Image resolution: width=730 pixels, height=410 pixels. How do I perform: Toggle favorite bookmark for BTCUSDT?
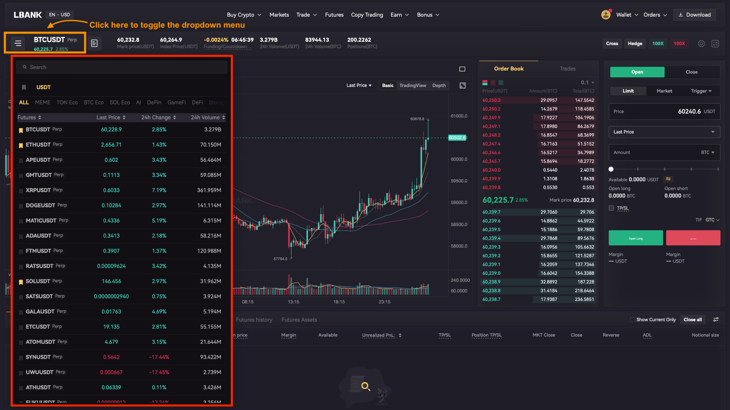pyautogui.click(x=21, y=130)
